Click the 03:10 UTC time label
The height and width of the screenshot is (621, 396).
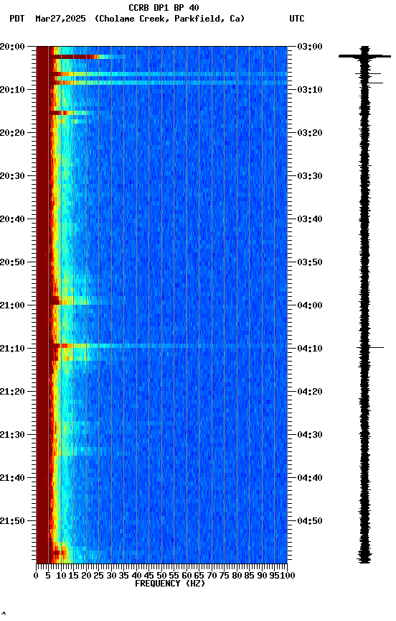click(x=310, y=90)
